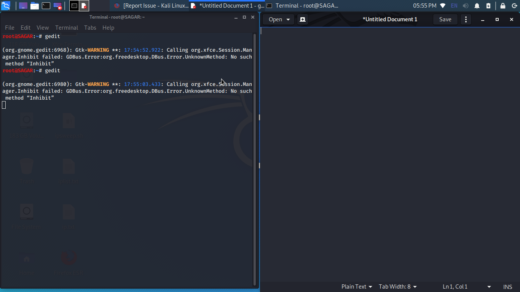Click the Save button in gedit
The image size is (520, 292).
tap(445, 19)
